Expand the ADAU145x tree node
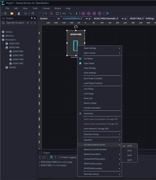Viewport: 156px width, 180px height. [x=7, y=43]
